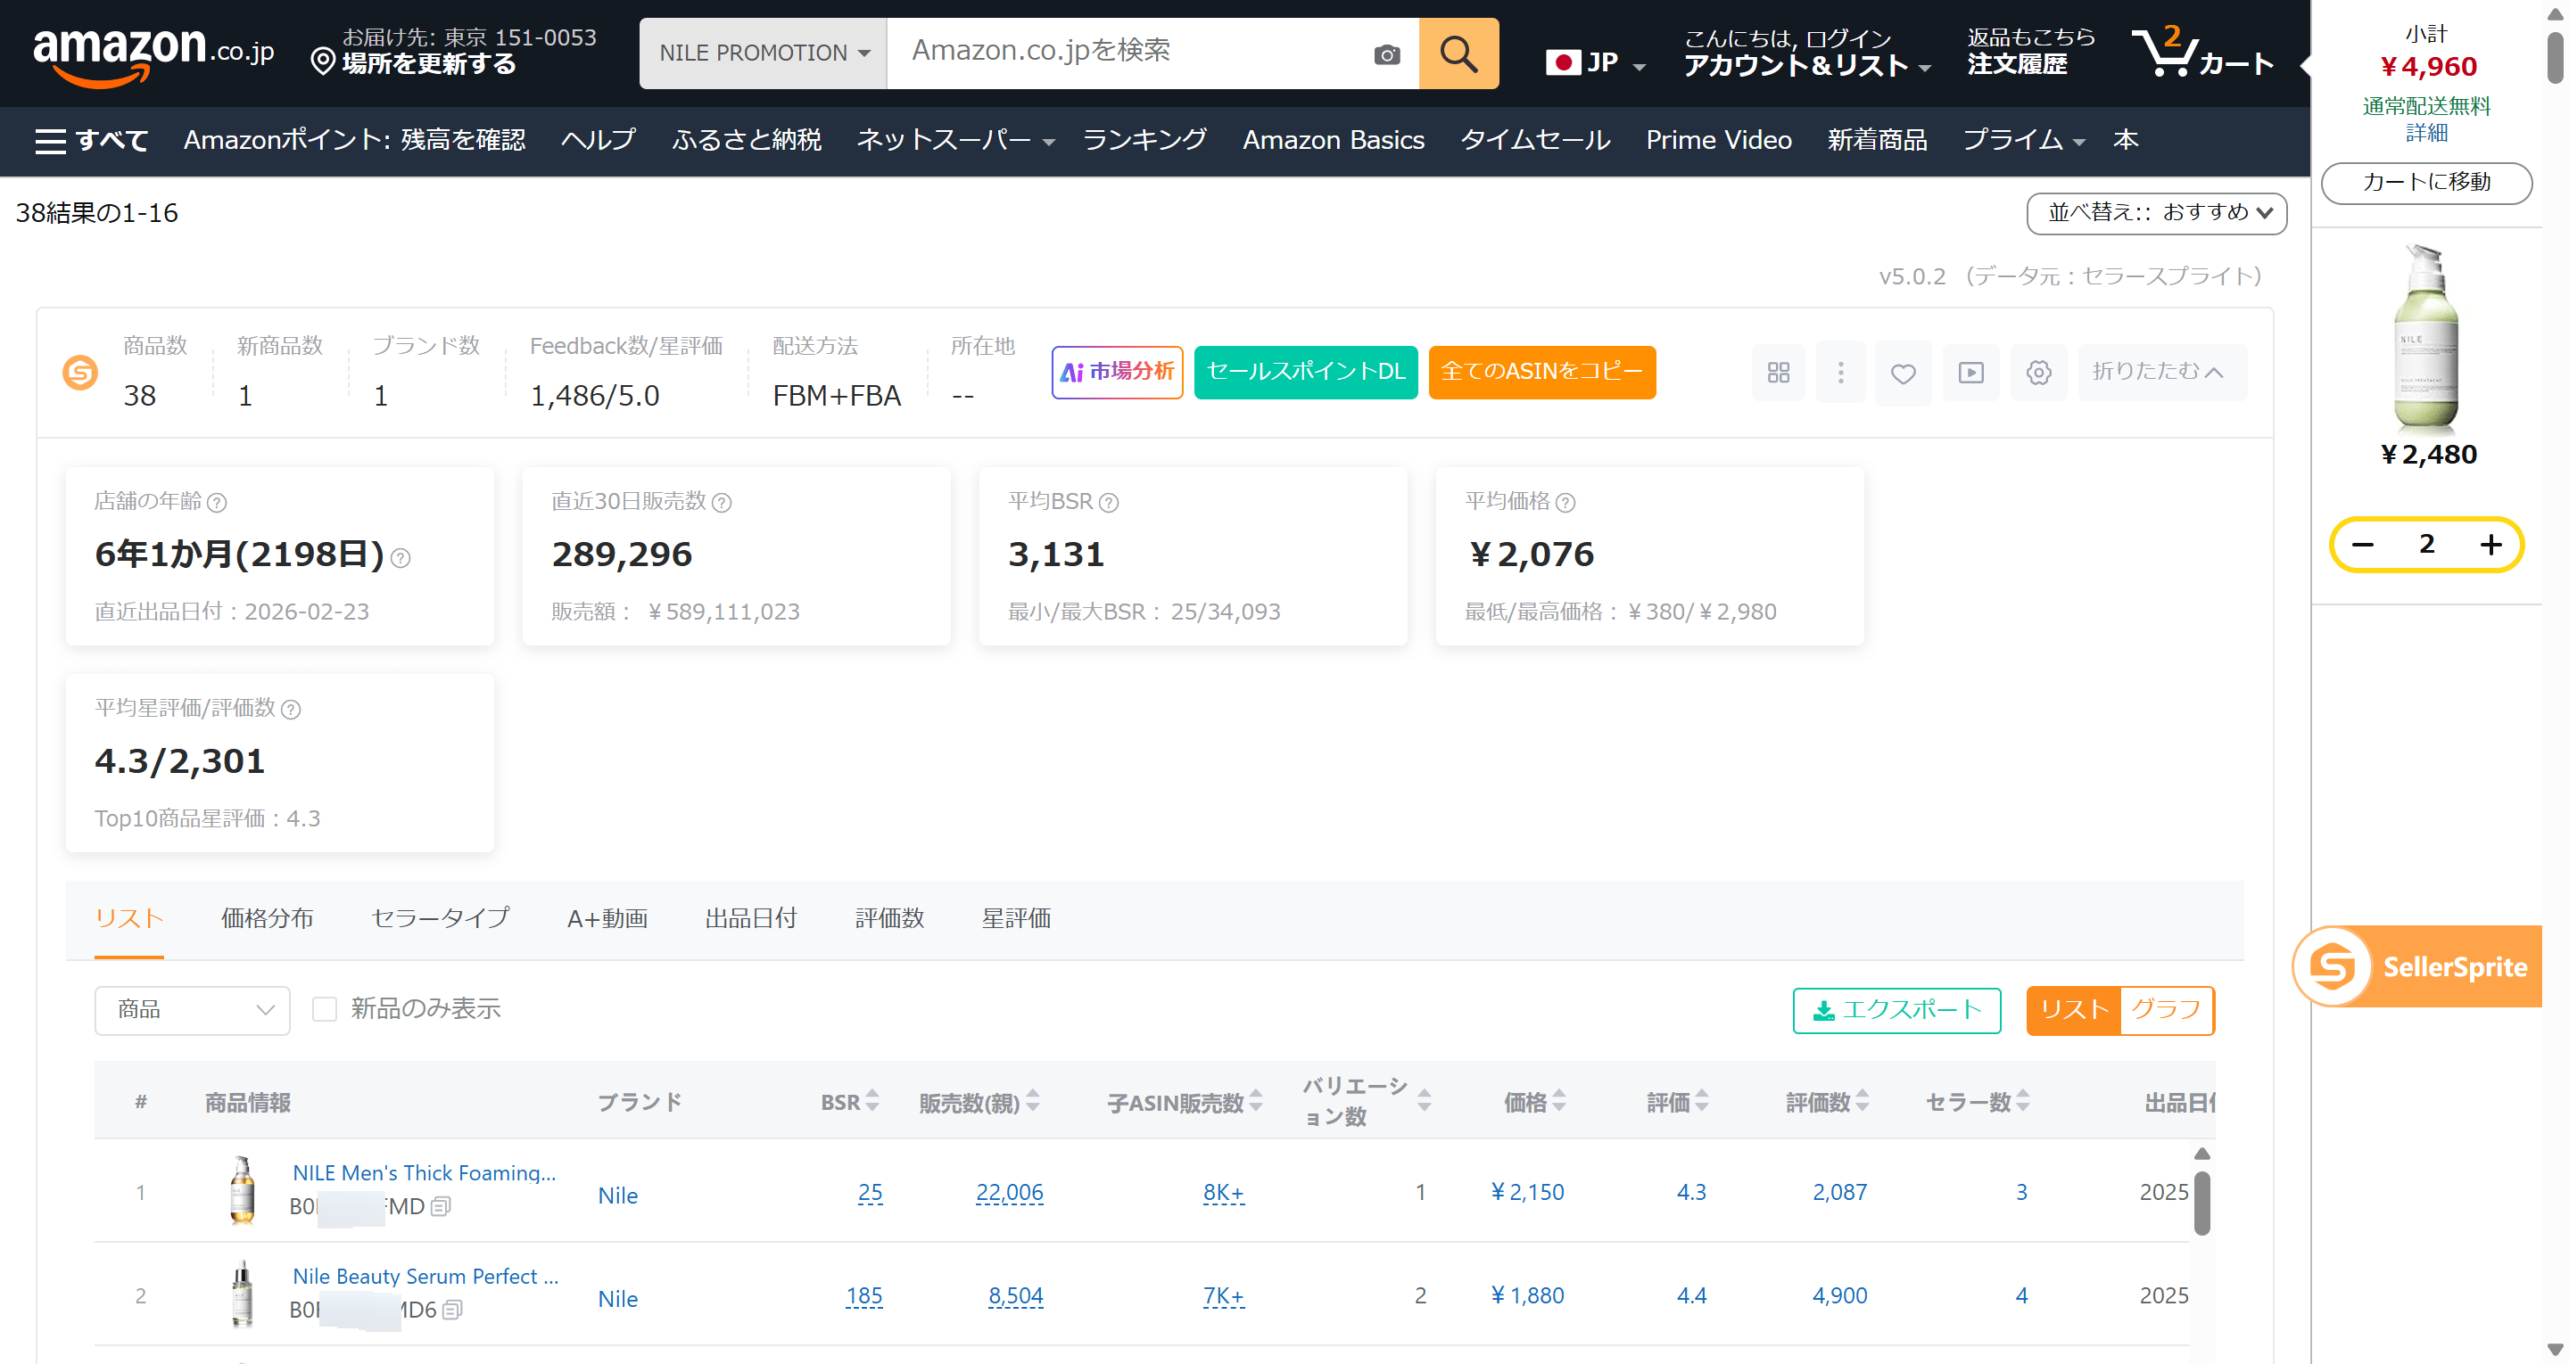This screenshot has height=1364, width=2569.
Task: Click the エクスポート button
Action: coord(1896,1010)
